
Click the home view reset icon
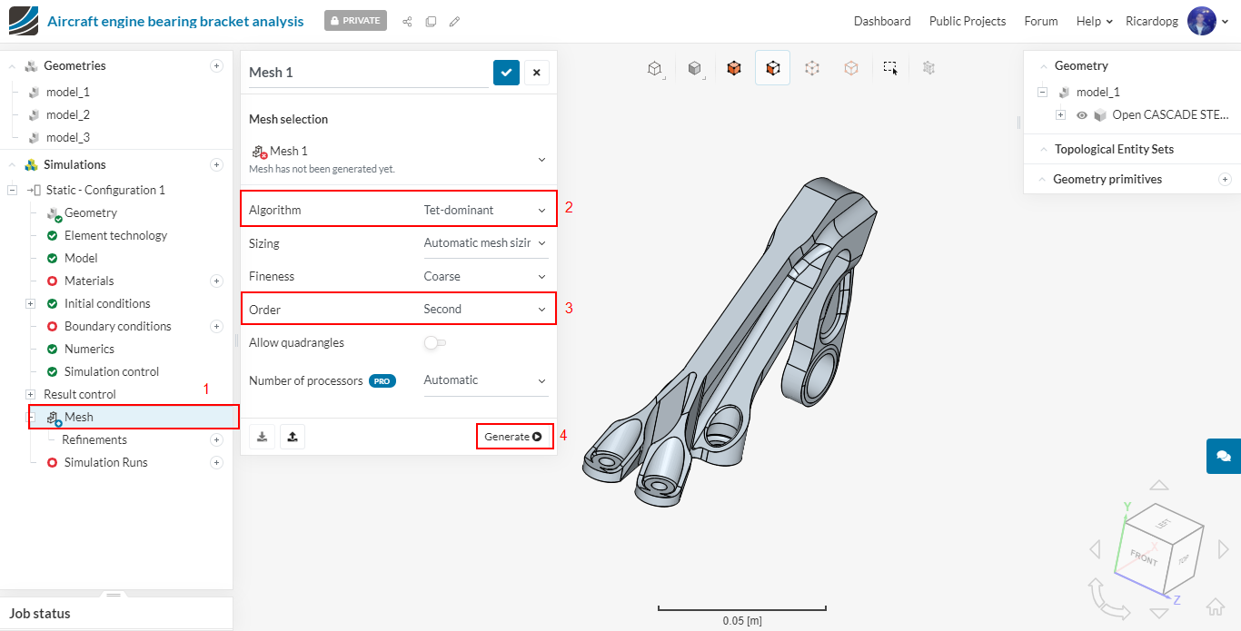pos(1216,606)
